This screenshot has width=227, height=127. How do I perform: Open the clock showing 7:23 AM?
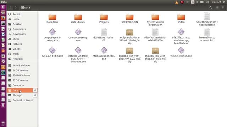point(216,2)
